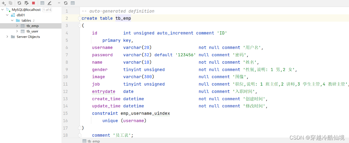
Task: Click the Duplicate icon in database toolbar
Action: point(11,3)
